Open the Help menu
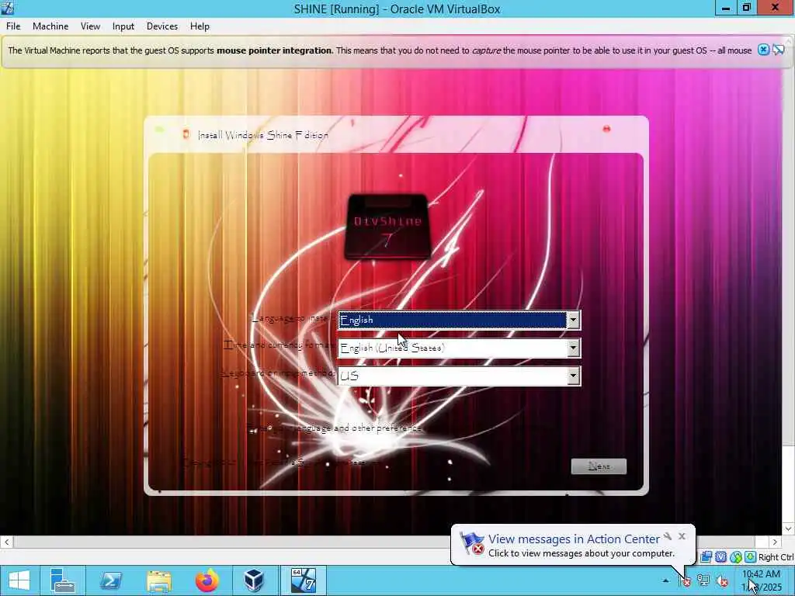Screen dimensions: 795x596 coord(200,26)
